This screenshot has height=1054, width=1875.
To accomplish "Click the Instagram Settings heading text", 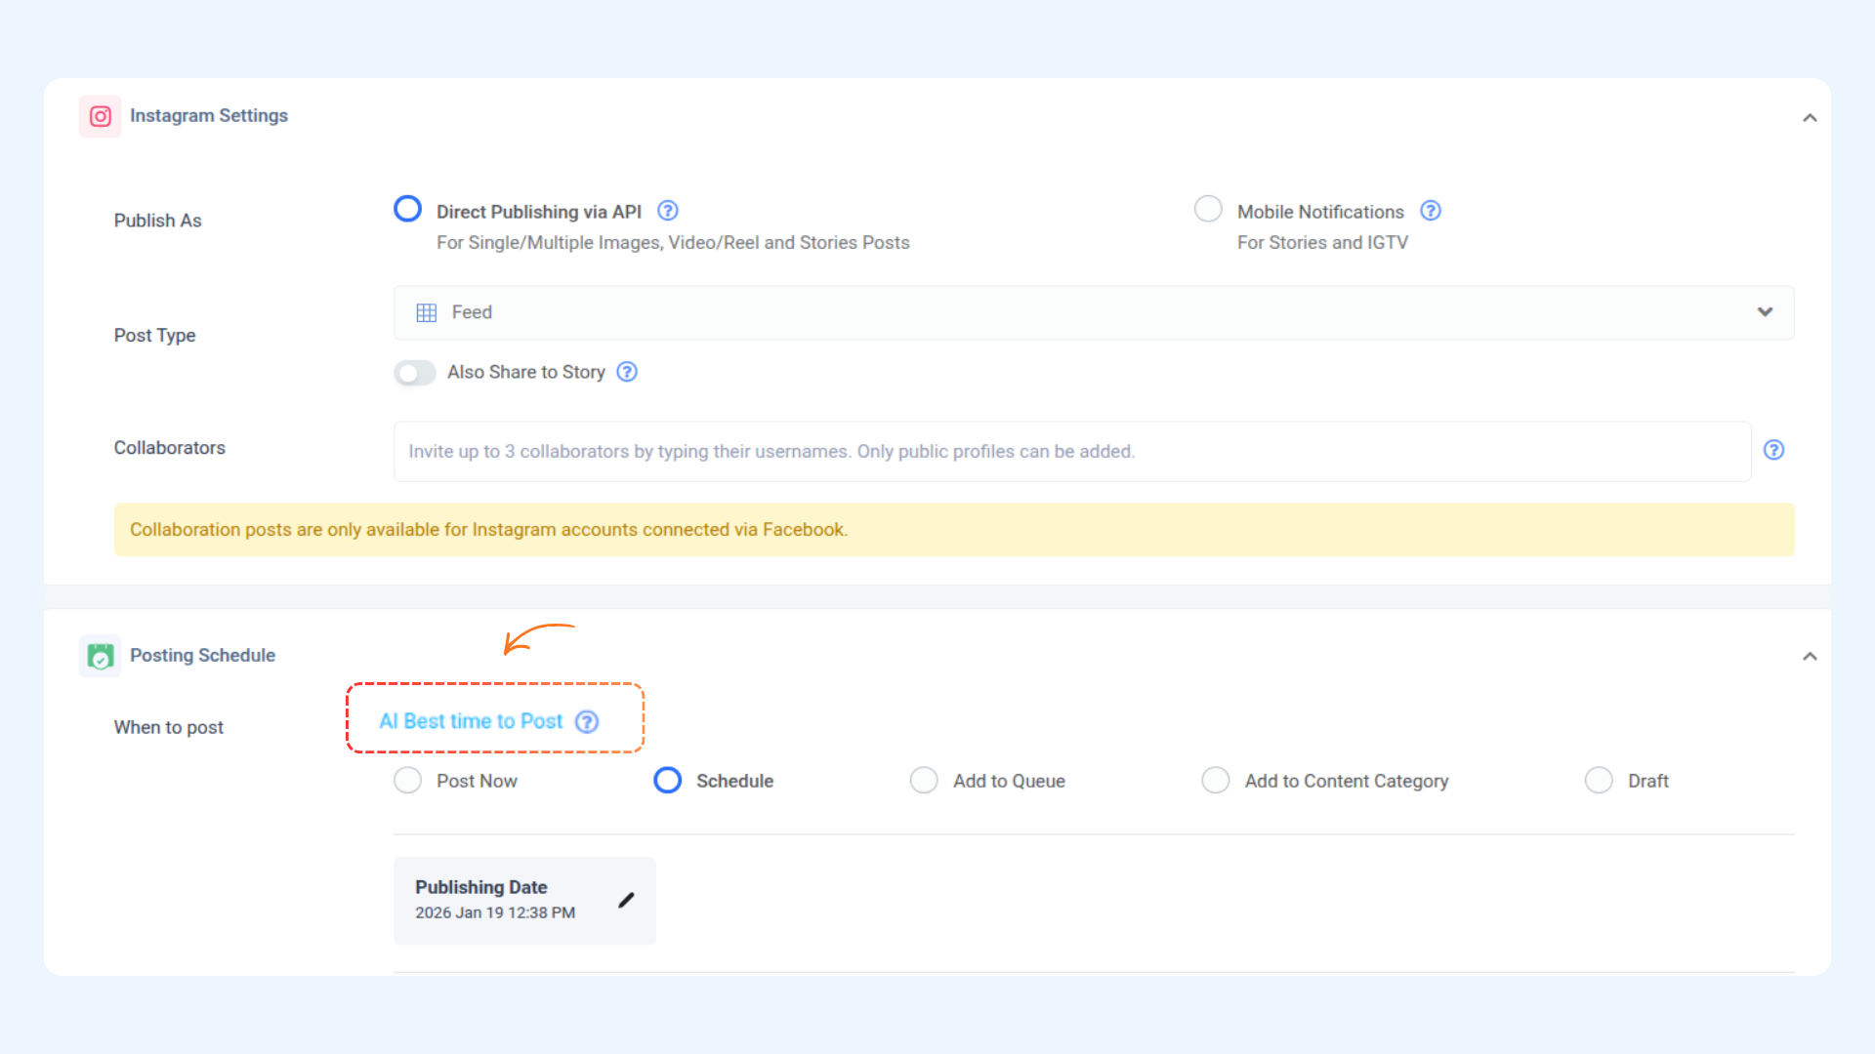I will [x=209, y=115].
